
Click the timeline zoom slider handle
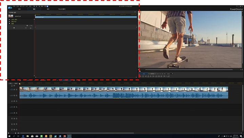coord(16,133)
